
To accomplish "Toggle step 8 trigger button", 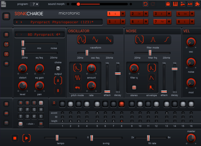I will pyautogui.click(x=121, y=104).
